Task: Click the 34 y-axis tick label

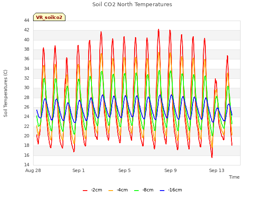Action: pyautogui.click(x=26, y=68)
